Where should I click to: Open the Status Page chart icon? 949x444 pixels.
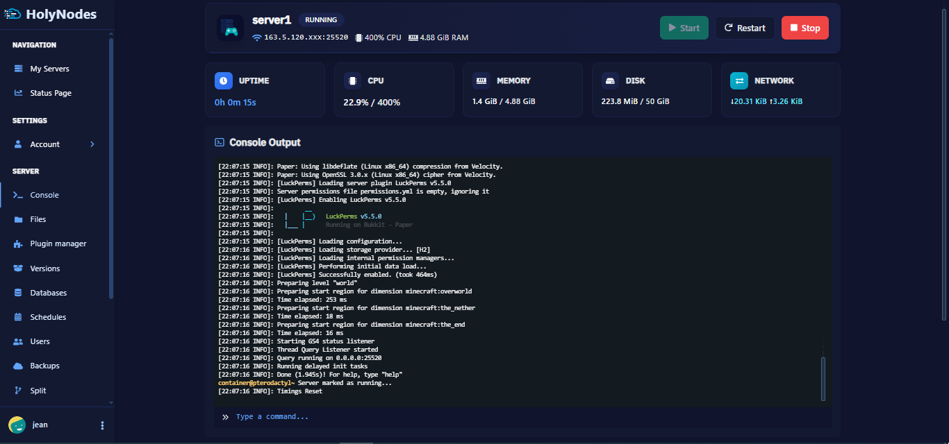[18, 93]
